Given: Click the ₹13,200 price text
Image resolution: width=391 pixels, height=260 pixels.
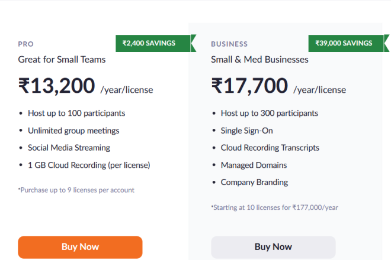Looking at the screenshot, I should 56,86.
